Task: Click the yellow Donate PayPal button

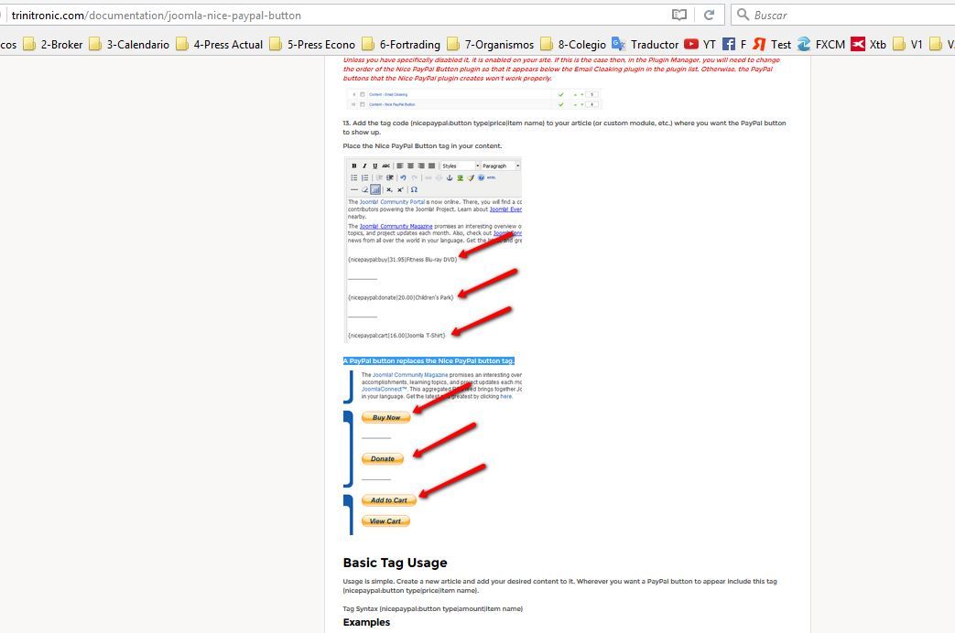Action: point(383,459)
